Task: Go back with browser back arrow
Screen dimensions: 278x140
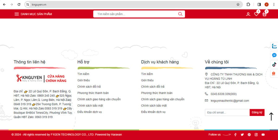Action: pos(4,4)
